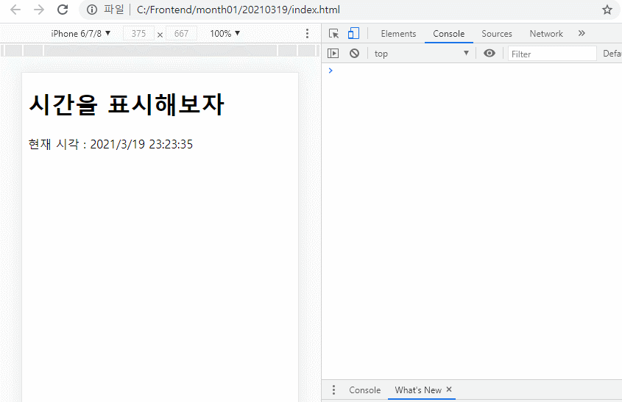Bookmark this page with the star icon
Viewport: 622px width, 402px height.
pos(607,10)
